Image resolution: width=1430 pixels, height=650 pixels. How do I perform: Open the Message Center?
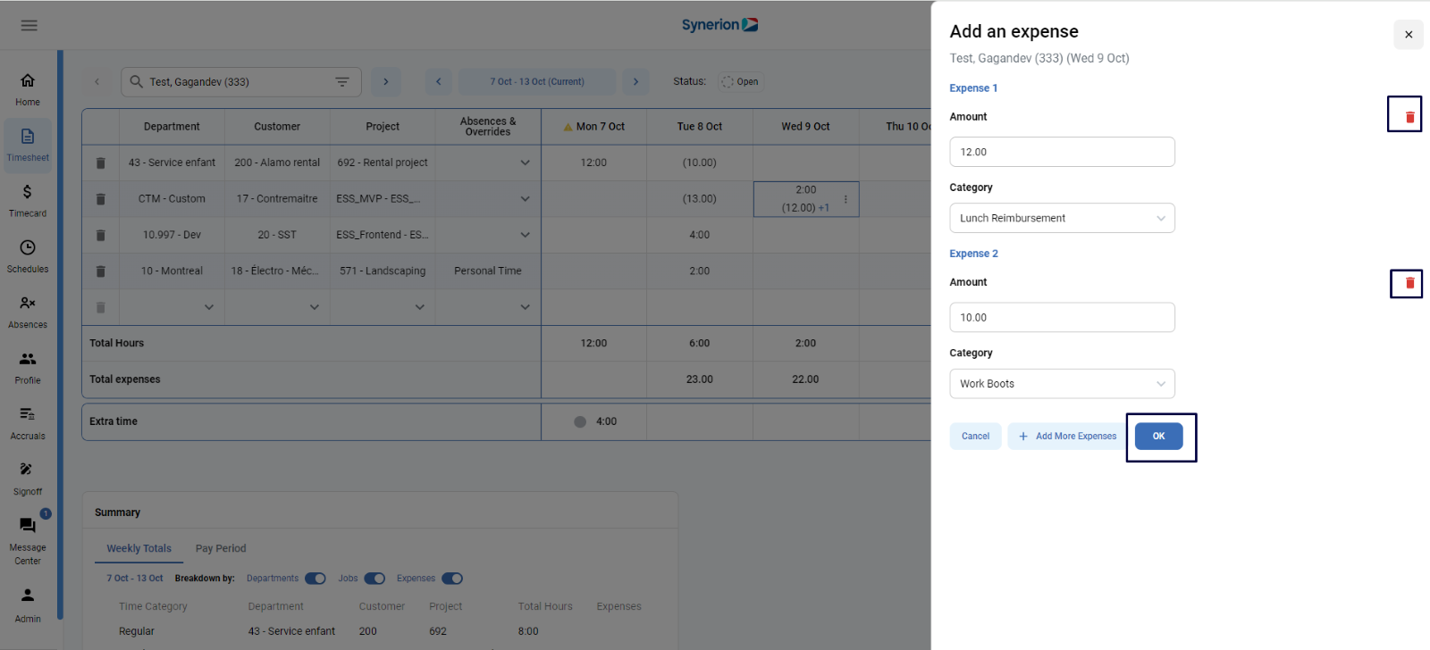click(28, 541)
